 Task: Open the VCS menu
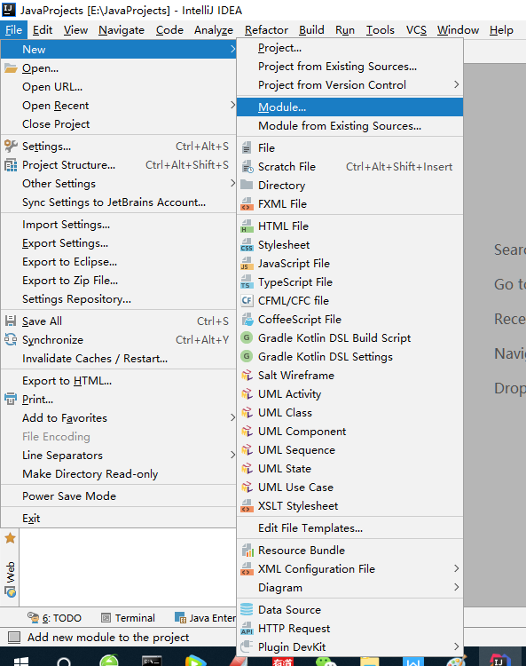(x=416, y=30)
